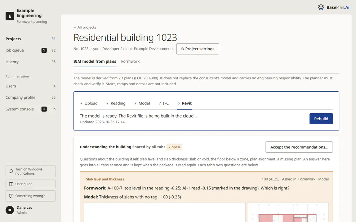
Task: Click the Formwork planning subtitle
Action: tap(32, 22)
